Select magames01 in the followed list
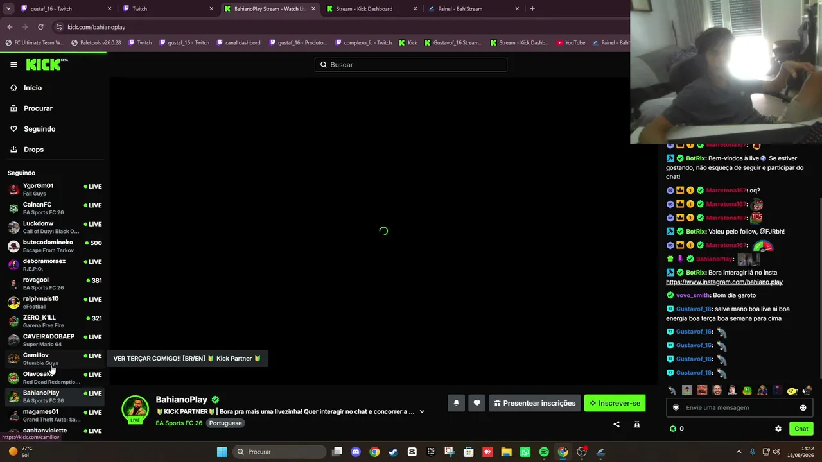Viewport: 822px width, 462px height. pyautogui.click(x=55, y=415)
